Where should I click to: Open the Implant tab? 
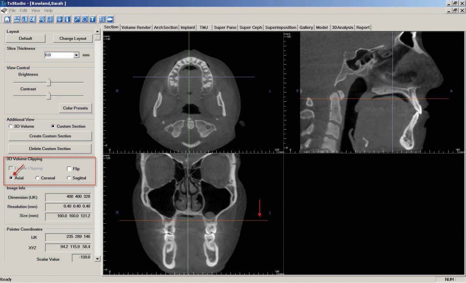(x=188, y=27)
